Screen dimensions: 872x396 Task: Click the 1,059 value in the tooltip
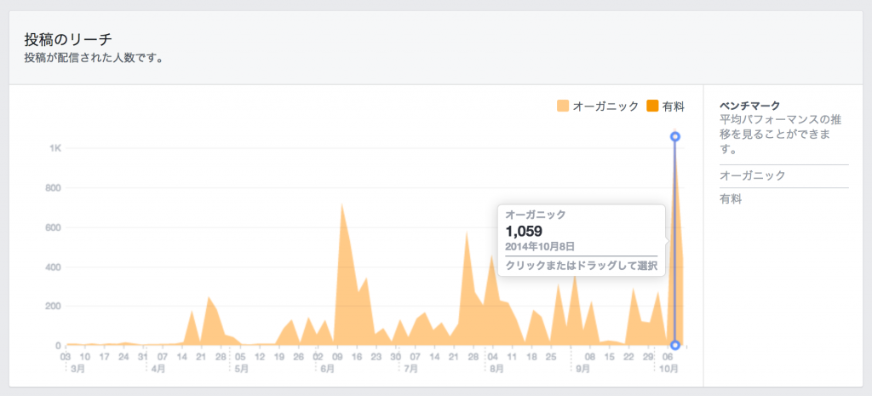524,231
